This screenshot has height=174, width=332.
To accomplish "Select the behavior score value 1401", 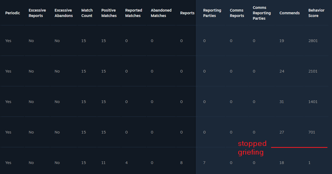I will [313, 102].
